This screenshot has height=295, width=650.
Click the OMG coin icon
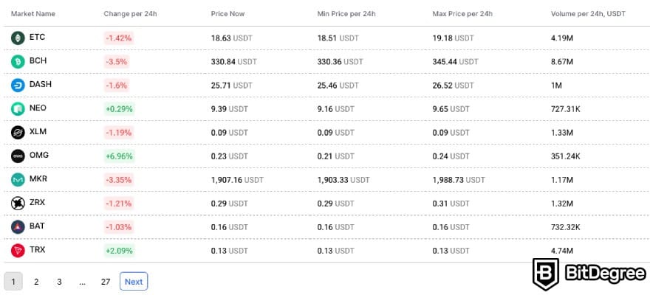(x=18, y=156)
